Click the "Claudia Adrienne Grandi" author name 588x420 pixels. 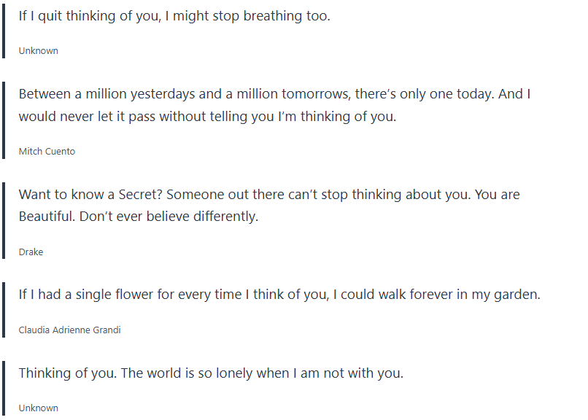tap(69, 330)
